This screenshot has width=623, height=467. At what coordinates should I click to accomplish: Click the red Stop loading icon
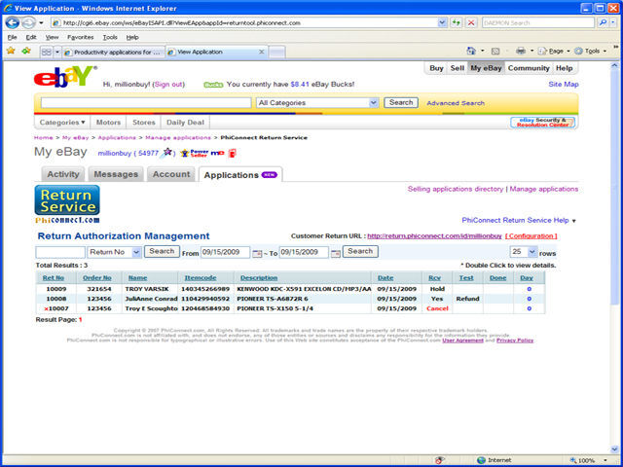point(471,22)
